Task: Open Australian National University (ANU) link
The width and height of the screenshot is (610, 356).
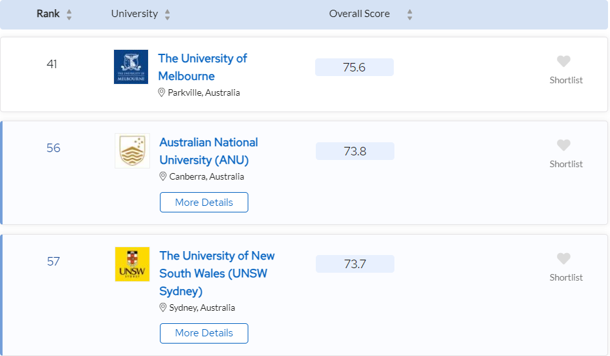Action: (x=208, y=151)
